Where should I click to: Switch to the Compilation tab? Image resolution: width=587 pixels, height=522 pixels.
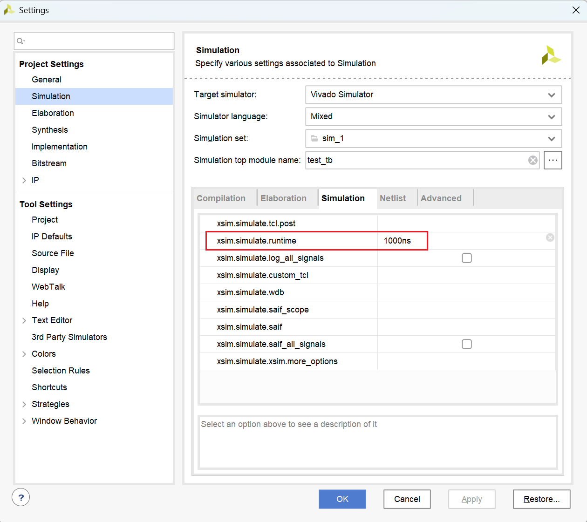point(221,198)
